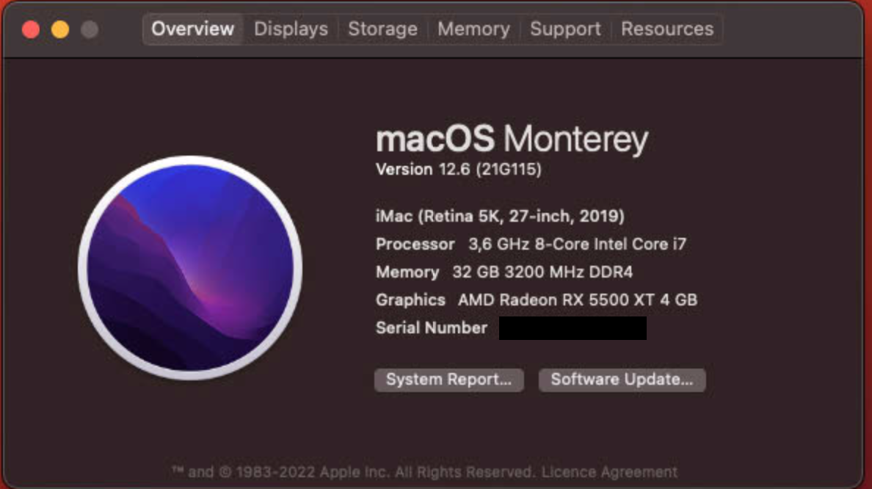This screenshot has height=489, width=872.
Task: Click the Processor specification line
Action: click(x=531, y=245)
